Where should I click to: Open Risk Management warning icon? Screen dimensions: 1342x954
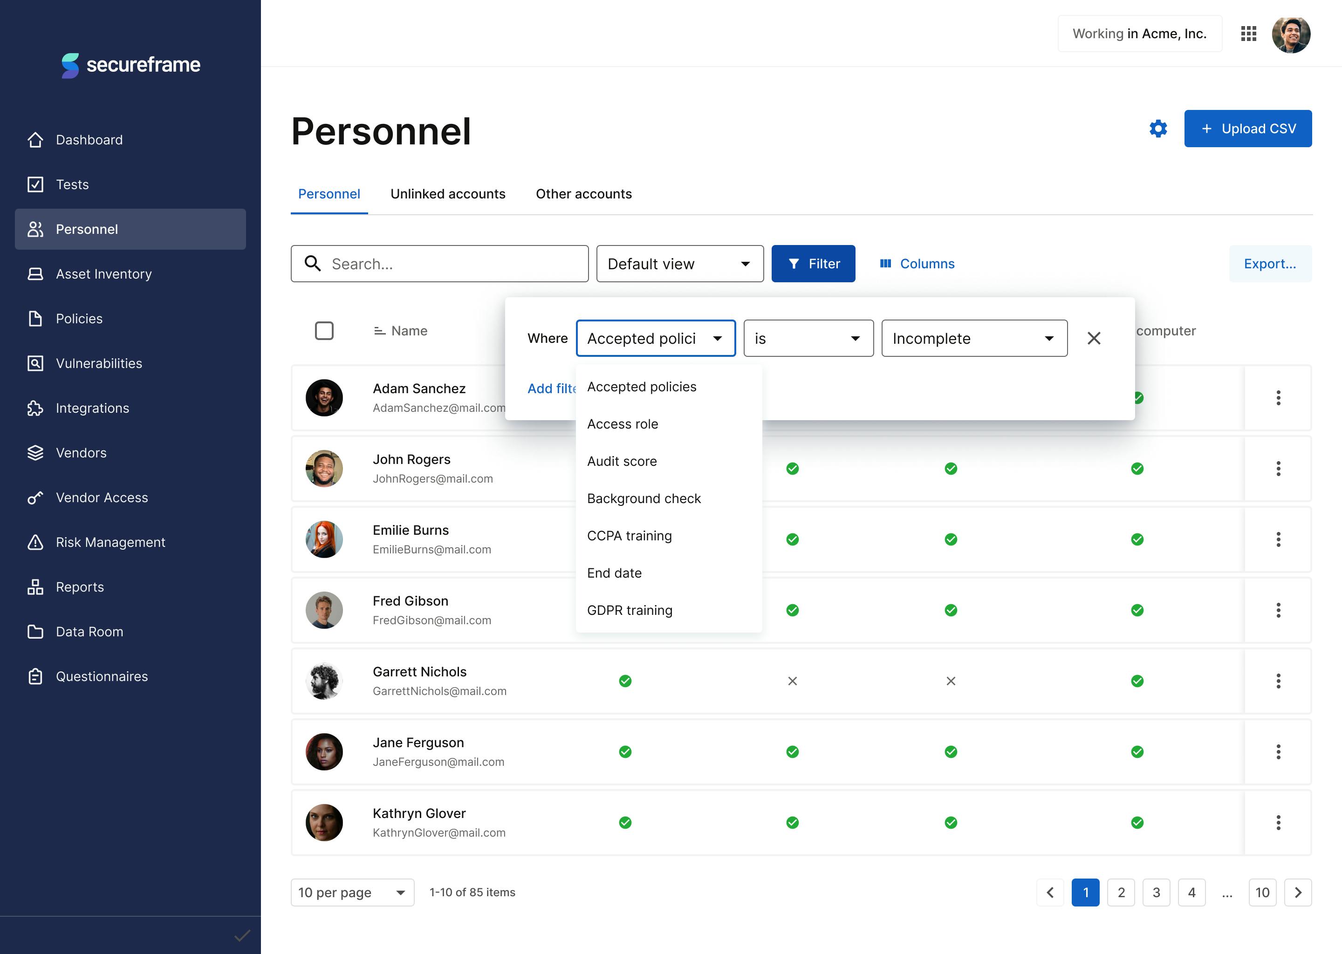(35, 542)
